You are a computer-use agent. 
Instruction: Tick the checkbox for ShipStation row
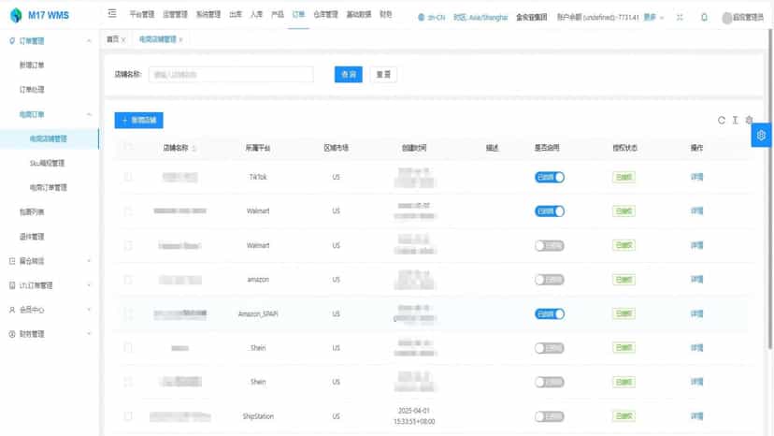coord(128,416)
